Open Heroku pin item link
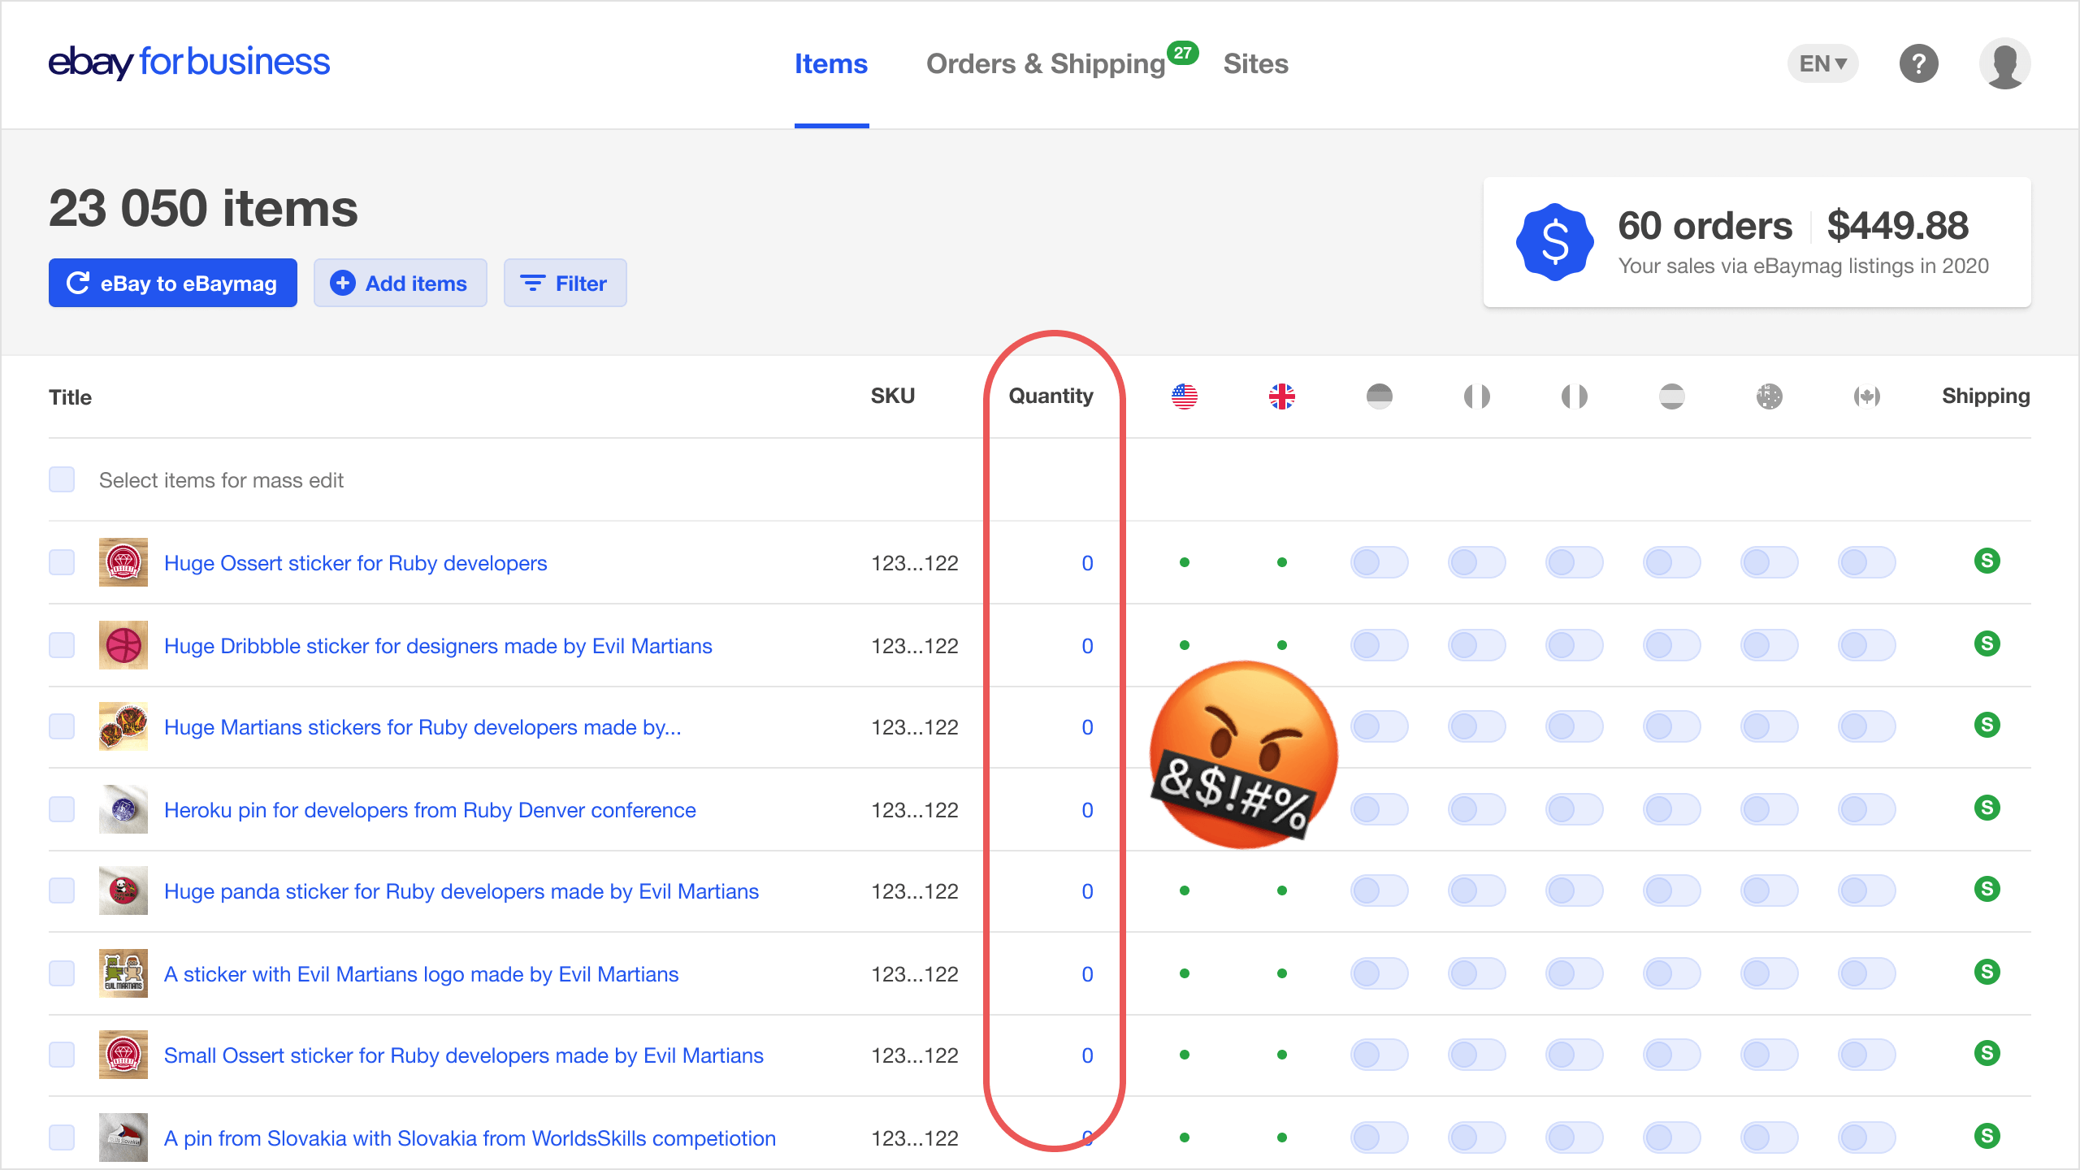This screenshot has width=2080, height=1170. [x=430, y=810]
